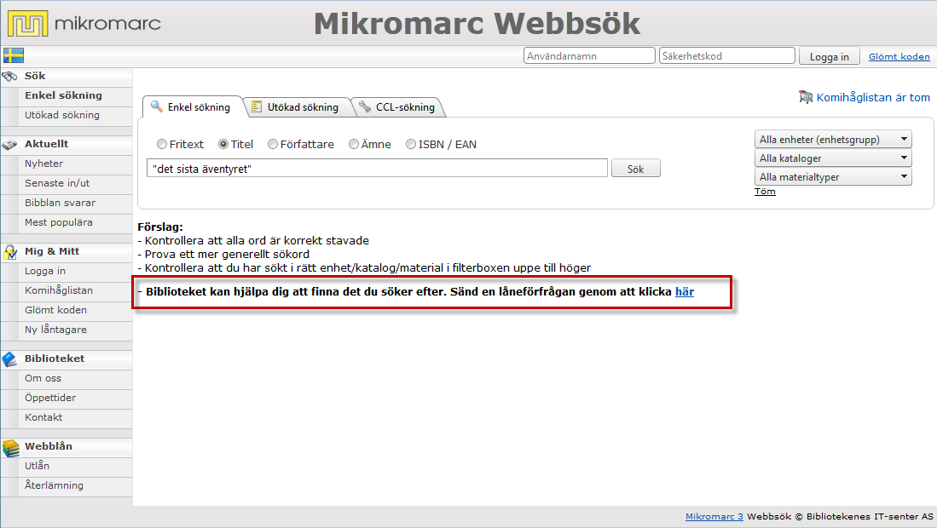This screenshot has width=937, height=528.
Task: Click the Mikromarc 3 footer link
Action: point(714,517)
